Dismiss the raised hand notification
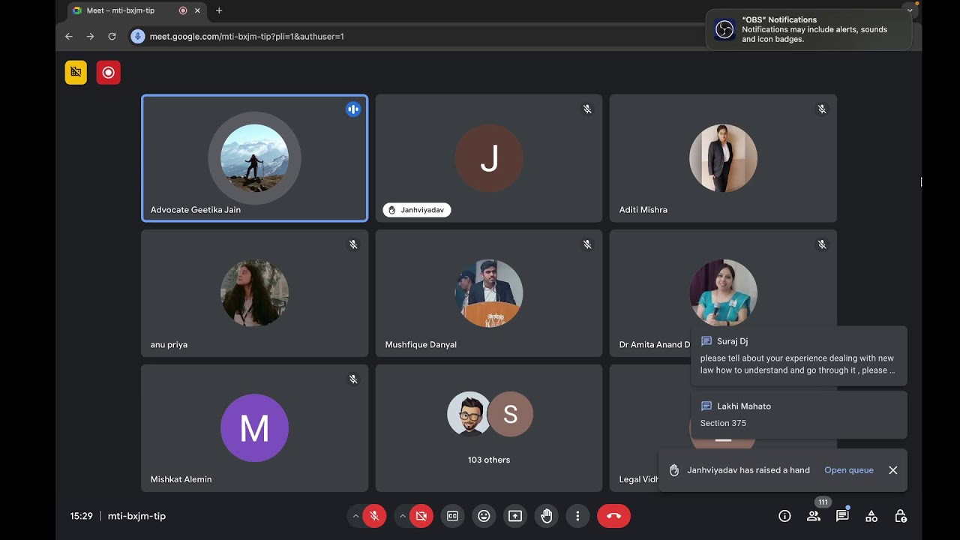 [x=892, y=470]
